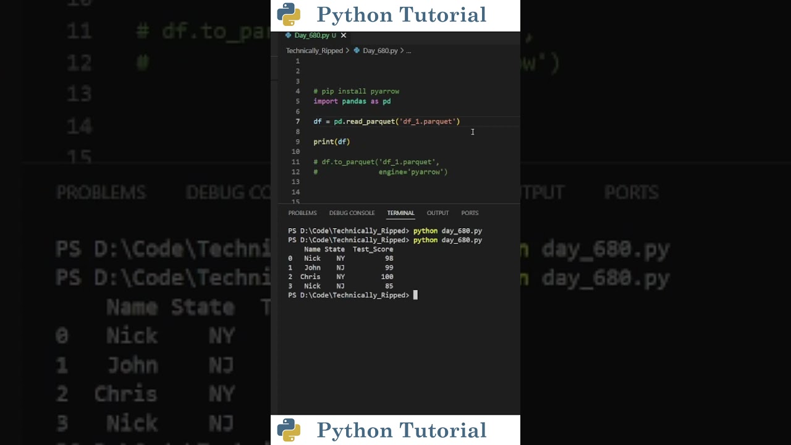
Task: Click line number 4 in the gutter
Action: click(x=297, y=91)
